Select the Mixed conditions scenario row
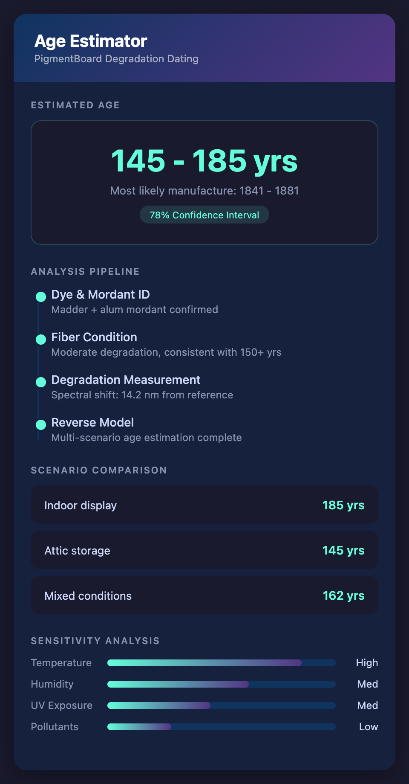Image resolution: width=409 pixels, height=784 pixels. tap(204, 595)
